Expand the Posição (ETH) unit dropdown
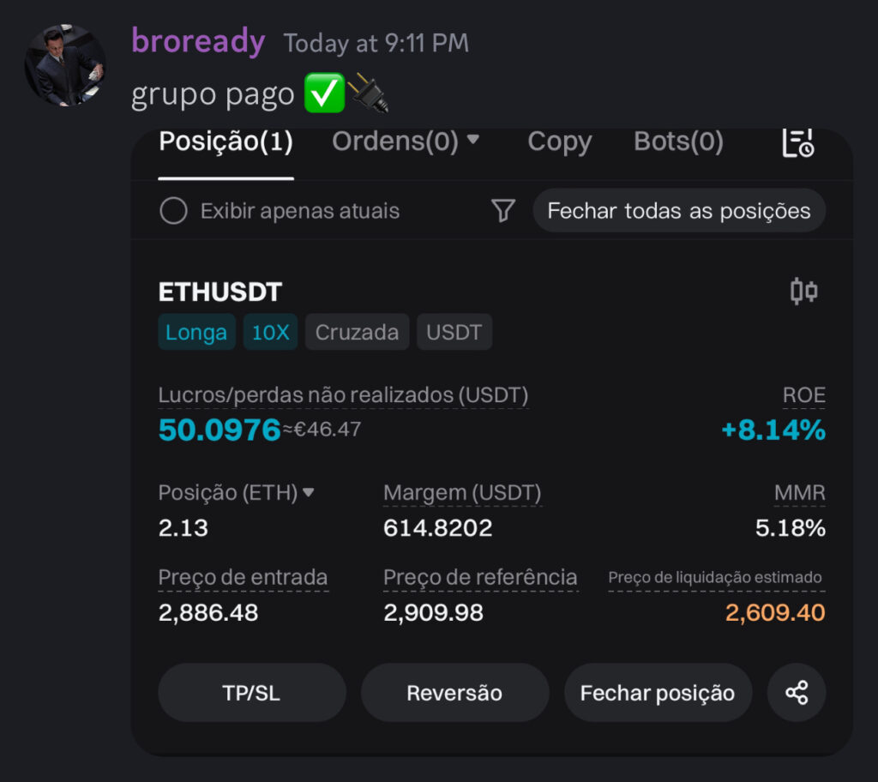 pyautogui.click(x=309, y=493)
